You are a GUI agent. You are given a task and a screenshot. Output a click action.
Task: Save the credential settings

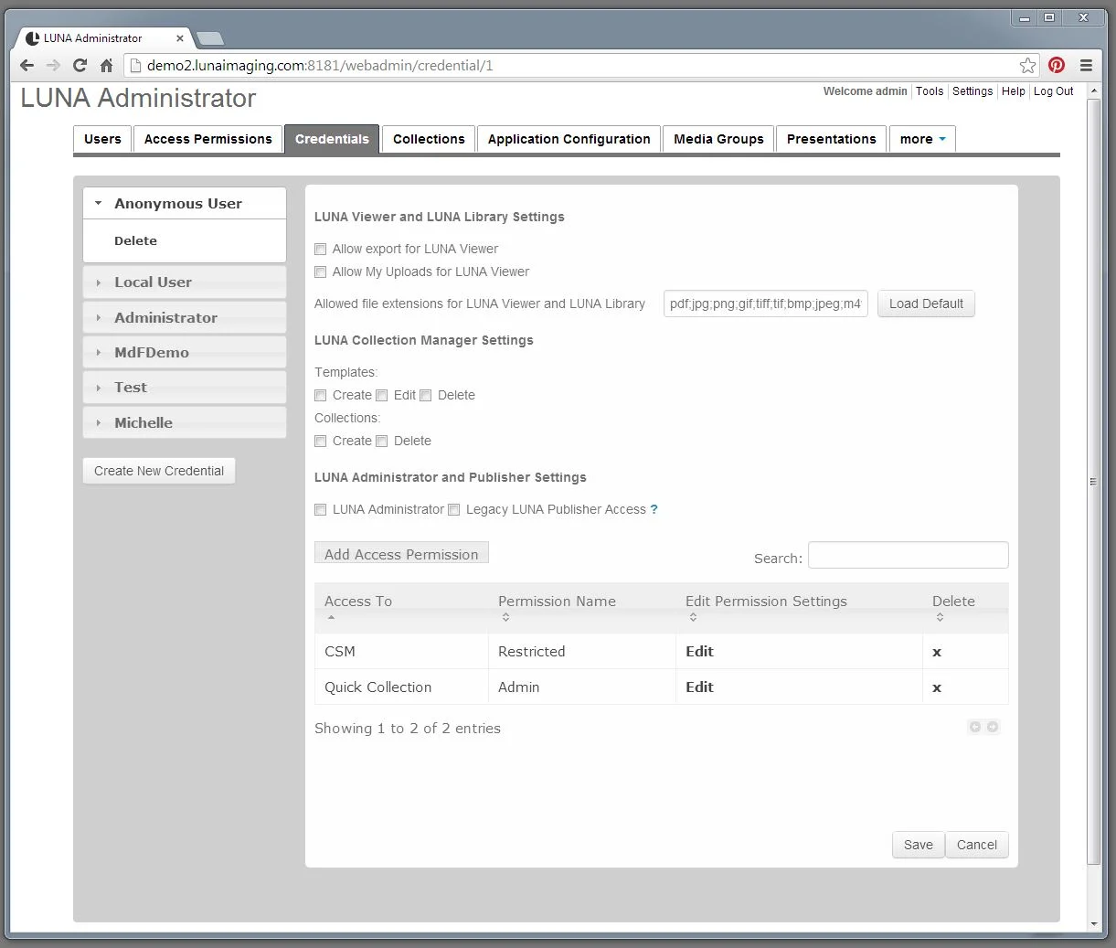(x=918, y=845)
